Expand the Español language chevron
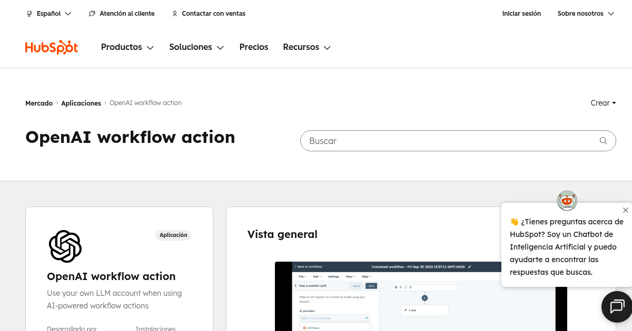 coord(68,14)
